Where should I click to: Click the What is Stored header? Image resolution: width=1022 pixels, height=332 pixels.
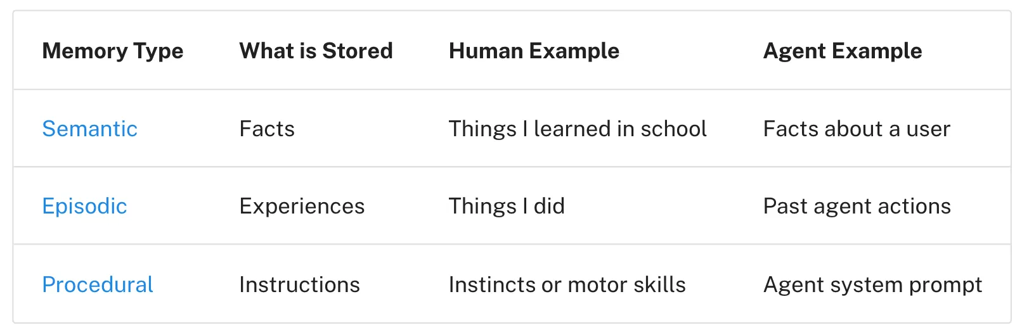pyautogui.click(x=316, y=51)
